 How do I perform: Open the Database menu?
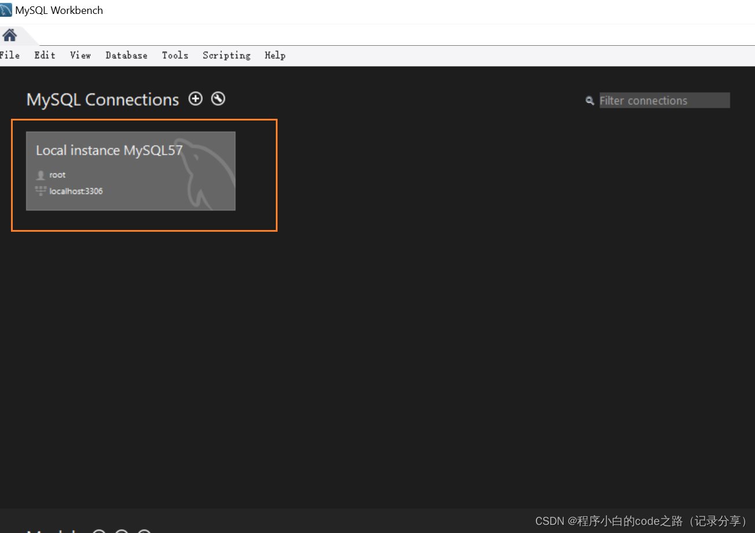point(126,56)
